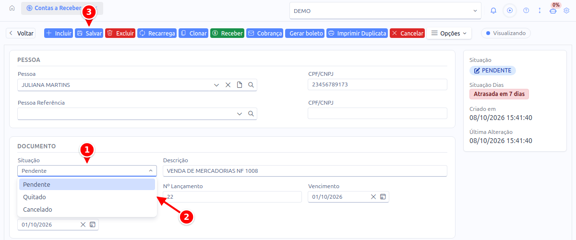Go to the home icon
The width and height of the screenshot is (576, 240).
point(12,9)
